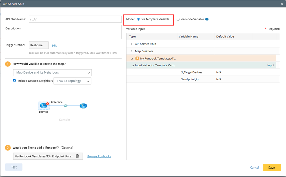Click the $device router icon in sample map
The width and height of the screenshot is (286, 177).
(x=43, y=106)
